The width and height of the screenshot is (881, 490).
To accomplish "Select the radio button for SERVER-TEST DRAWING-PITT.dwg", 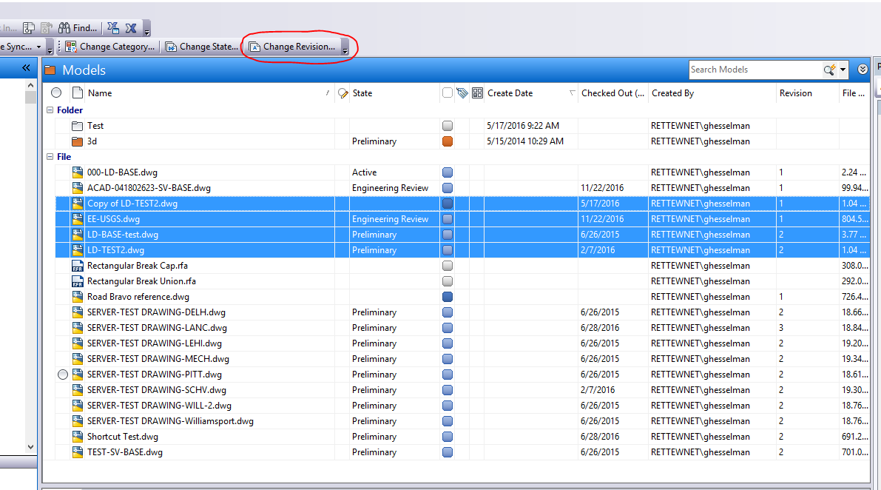I will point(63,375).
